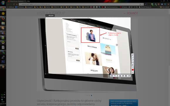Save the screenshot to disk
This screenshot has height=106, width=170.
(126, 76)
